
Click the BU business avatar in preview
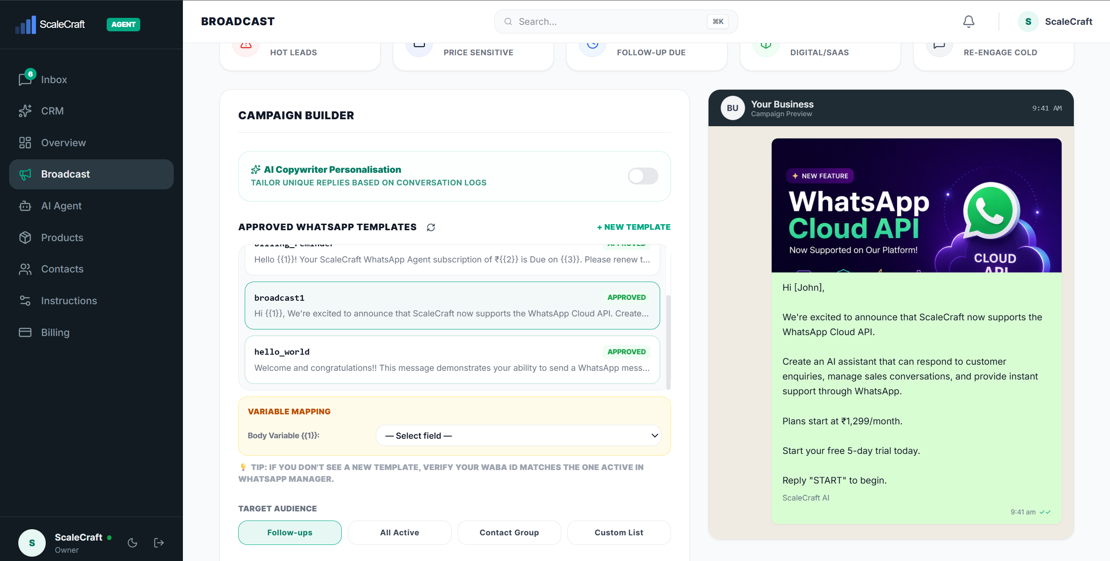pos(732,108)
